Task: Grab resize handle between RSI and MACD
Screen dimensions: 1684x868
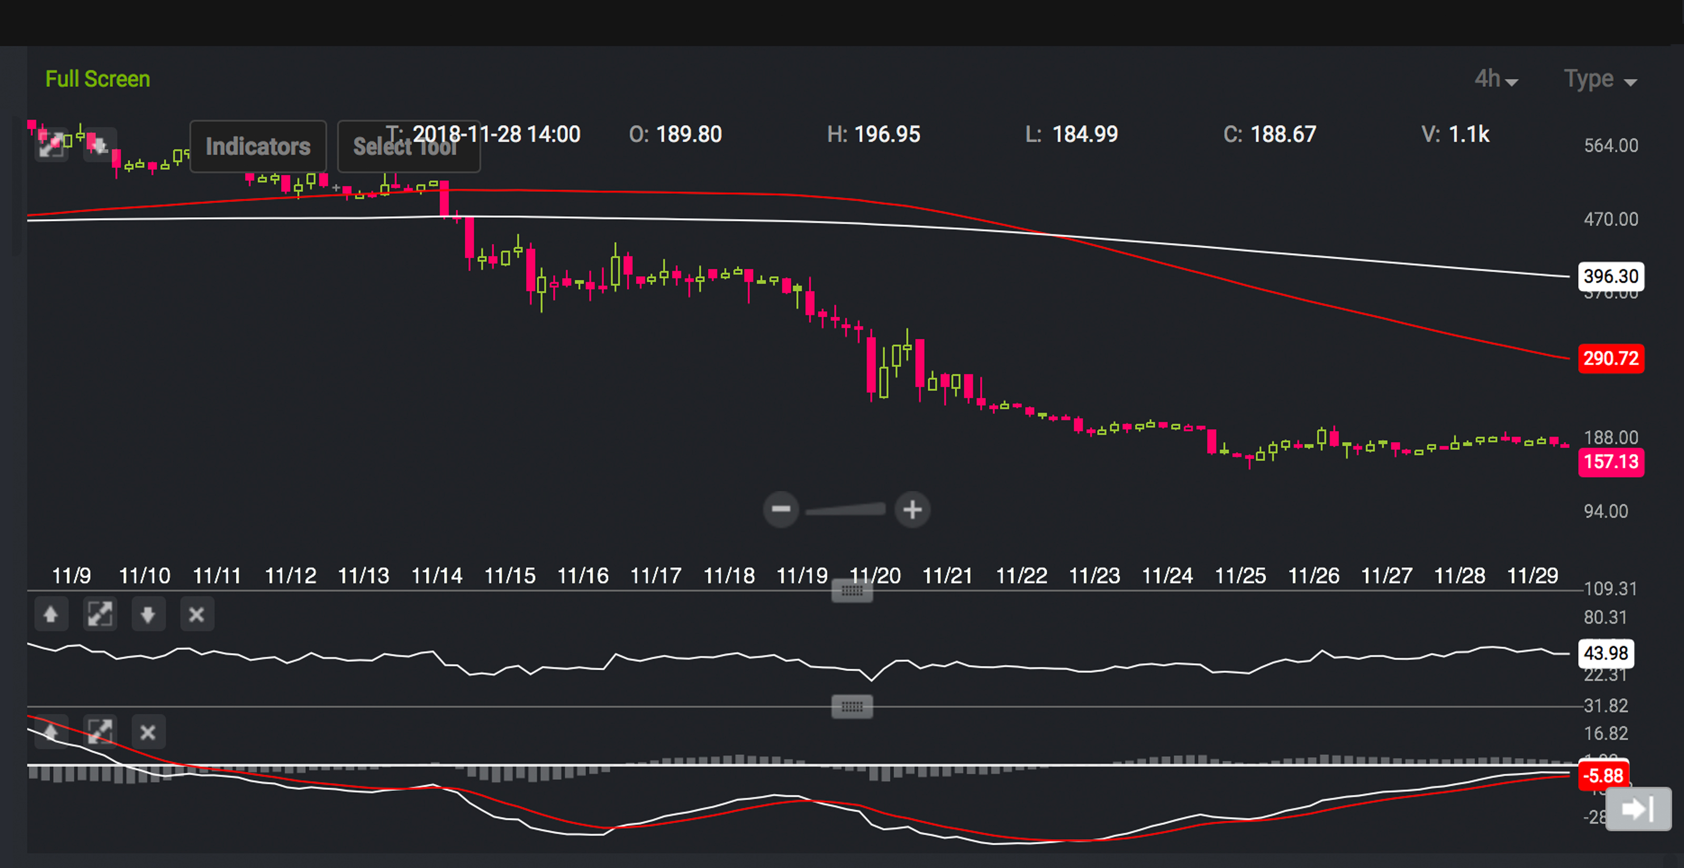Action: [x=852, y=706]
